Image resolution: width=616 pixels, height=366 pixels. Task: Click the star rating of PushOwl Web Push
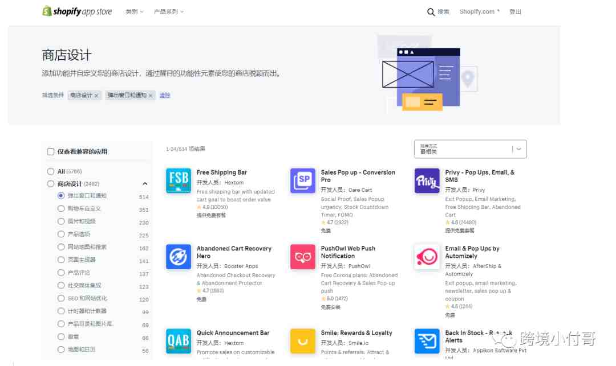[x=334, y=299]
